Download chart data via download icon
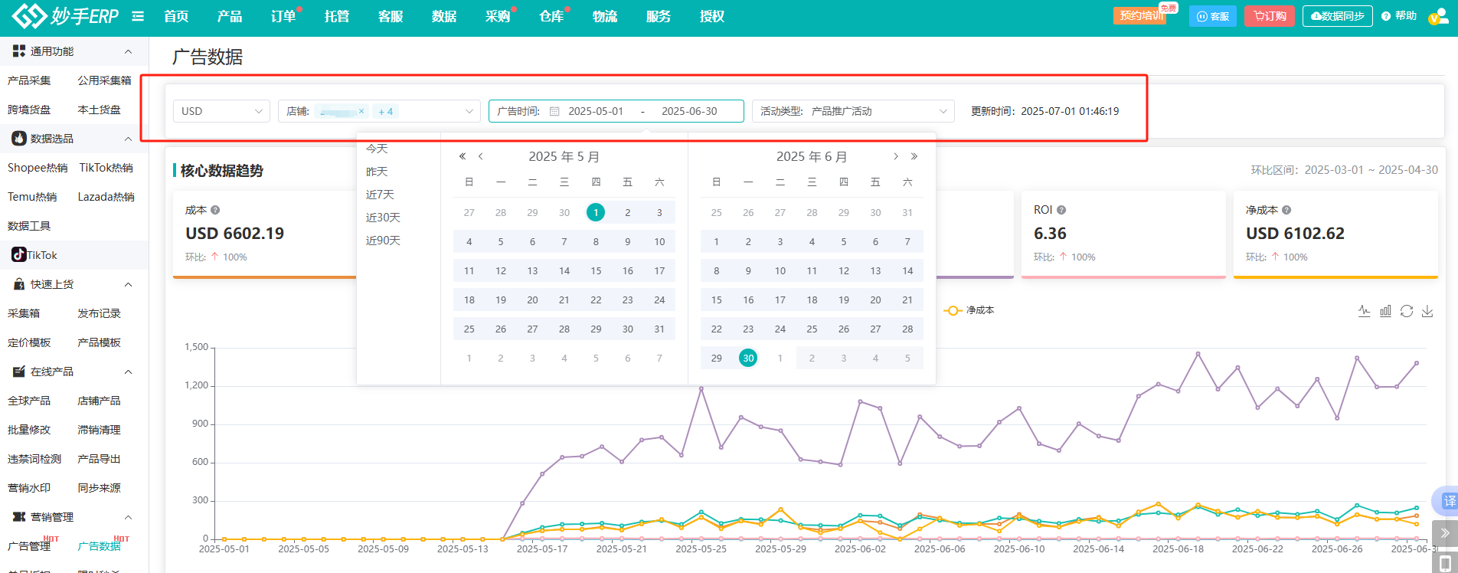Screen dimensions: 1458x573 tap(1427, 311)
